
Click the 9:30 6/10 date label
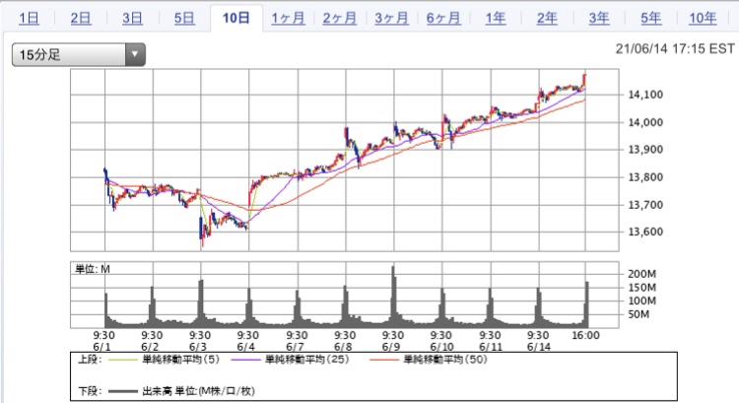(x=441, y=341)
